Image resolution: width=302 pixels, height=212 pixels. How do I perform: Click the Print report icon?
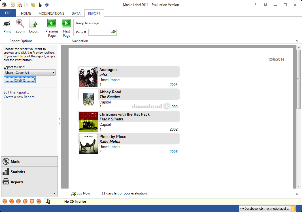coord(7,24)
